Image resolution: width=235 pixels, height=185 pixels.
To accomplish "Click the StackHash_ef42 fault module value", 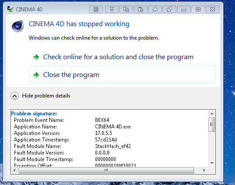I will click(113, 146).
